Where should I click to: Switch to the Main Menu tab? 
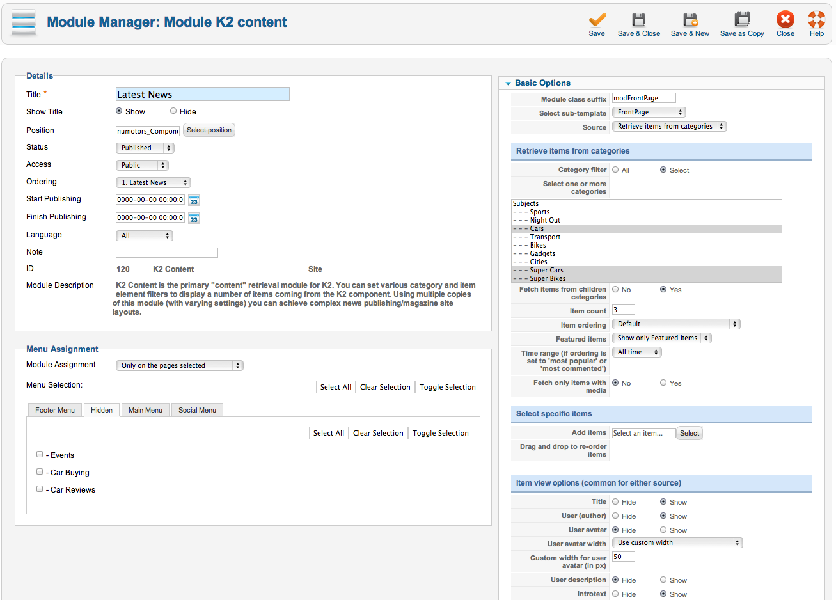145,410
